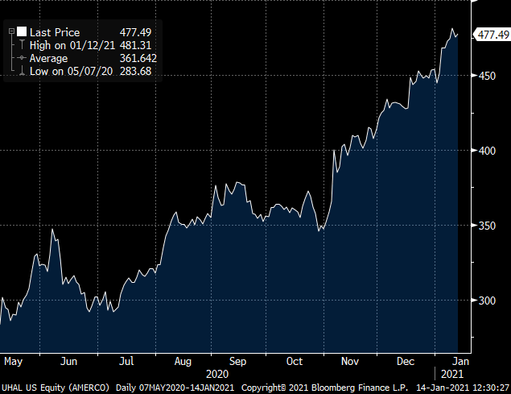Select the Average legend entry
The width and height of the screenshot is (511, 394).
coord(48,59)
